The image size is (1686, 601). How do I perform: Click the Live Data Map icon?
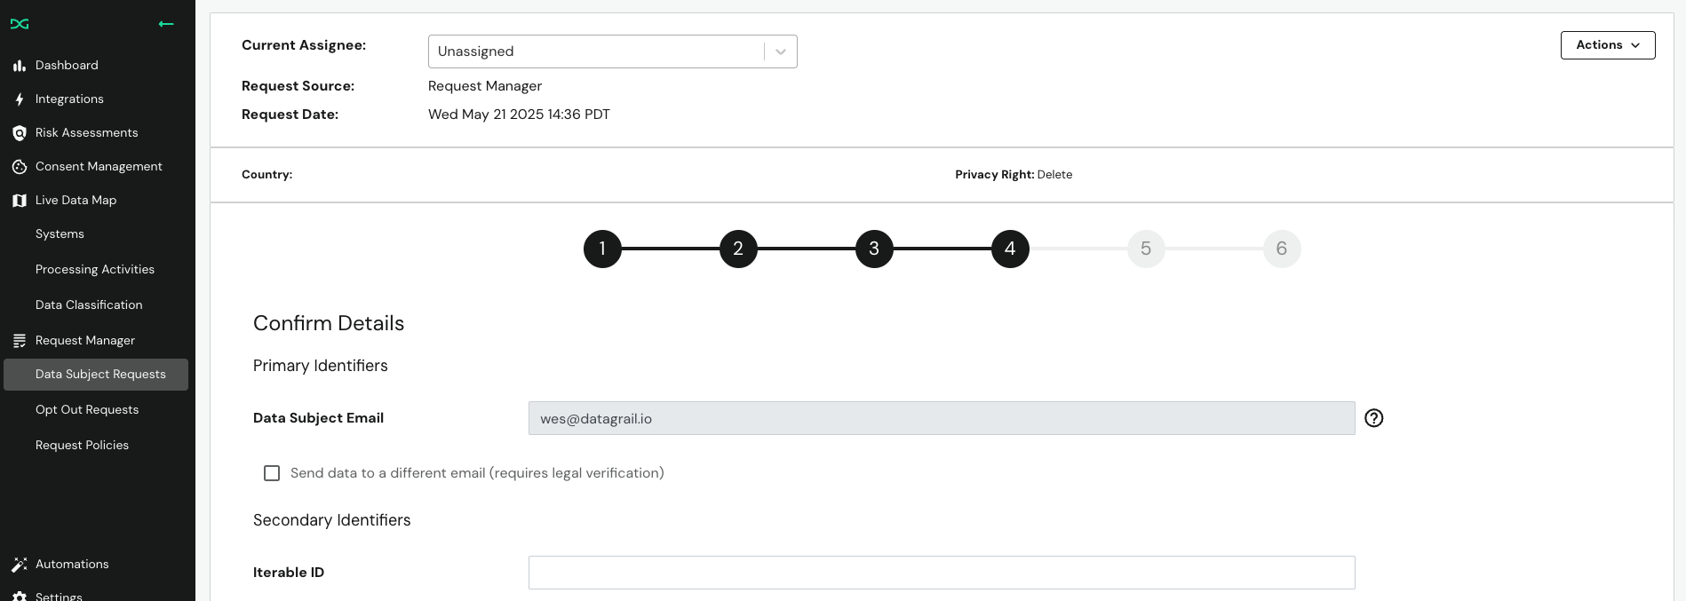coord(20,201)
